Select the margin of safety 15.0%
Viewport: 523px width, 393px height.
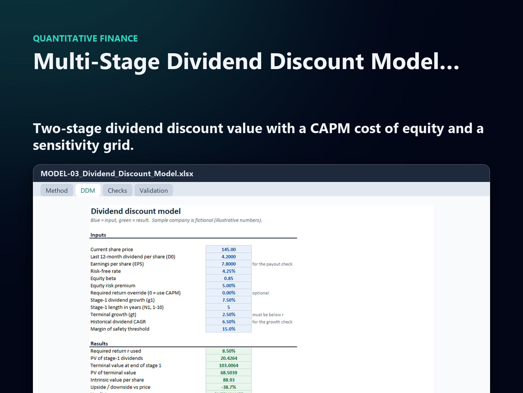coord(229,329)
